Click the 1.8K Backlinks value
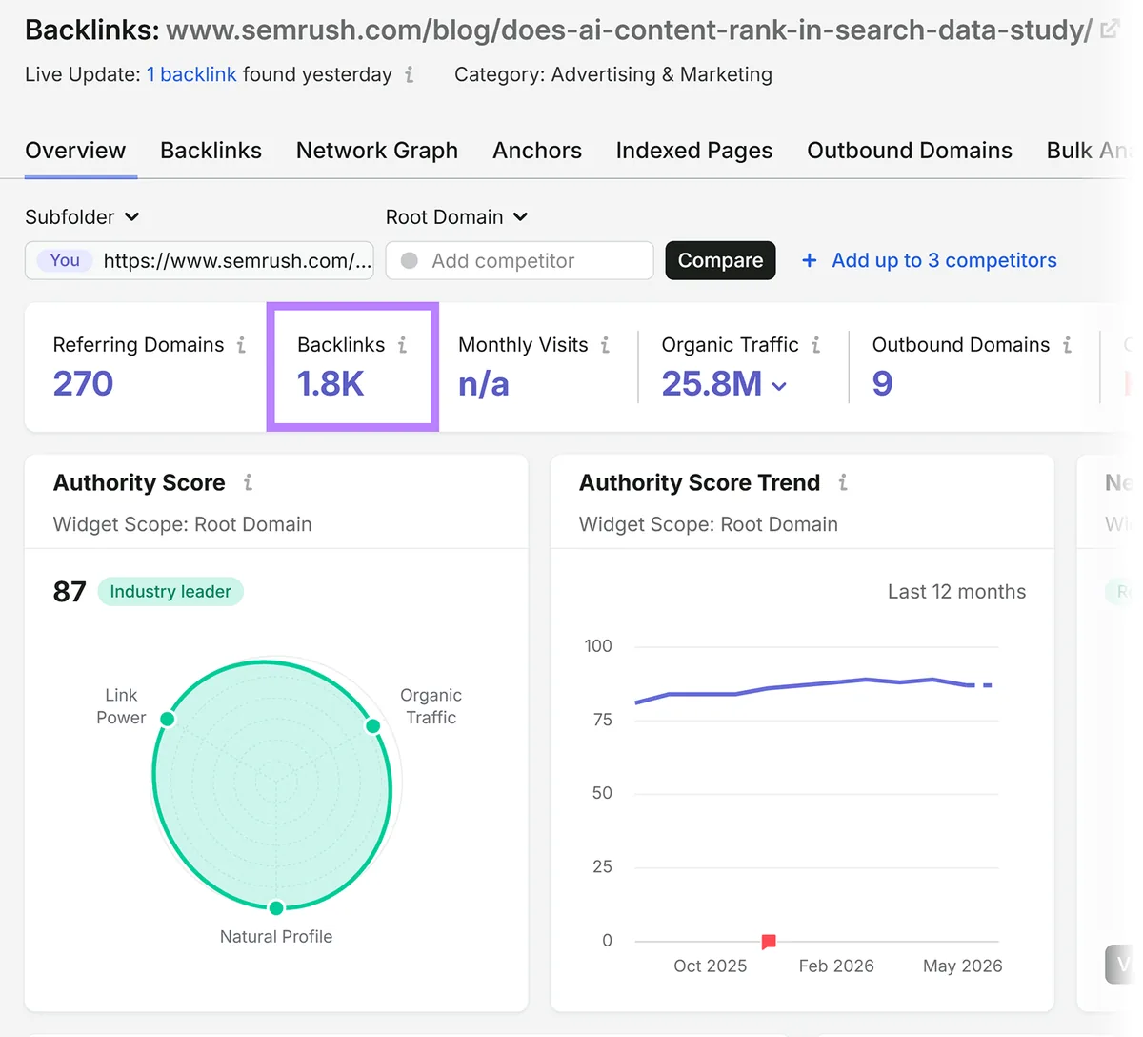The width and height of the screenshot is (1143, 1037). pos(331,384)
